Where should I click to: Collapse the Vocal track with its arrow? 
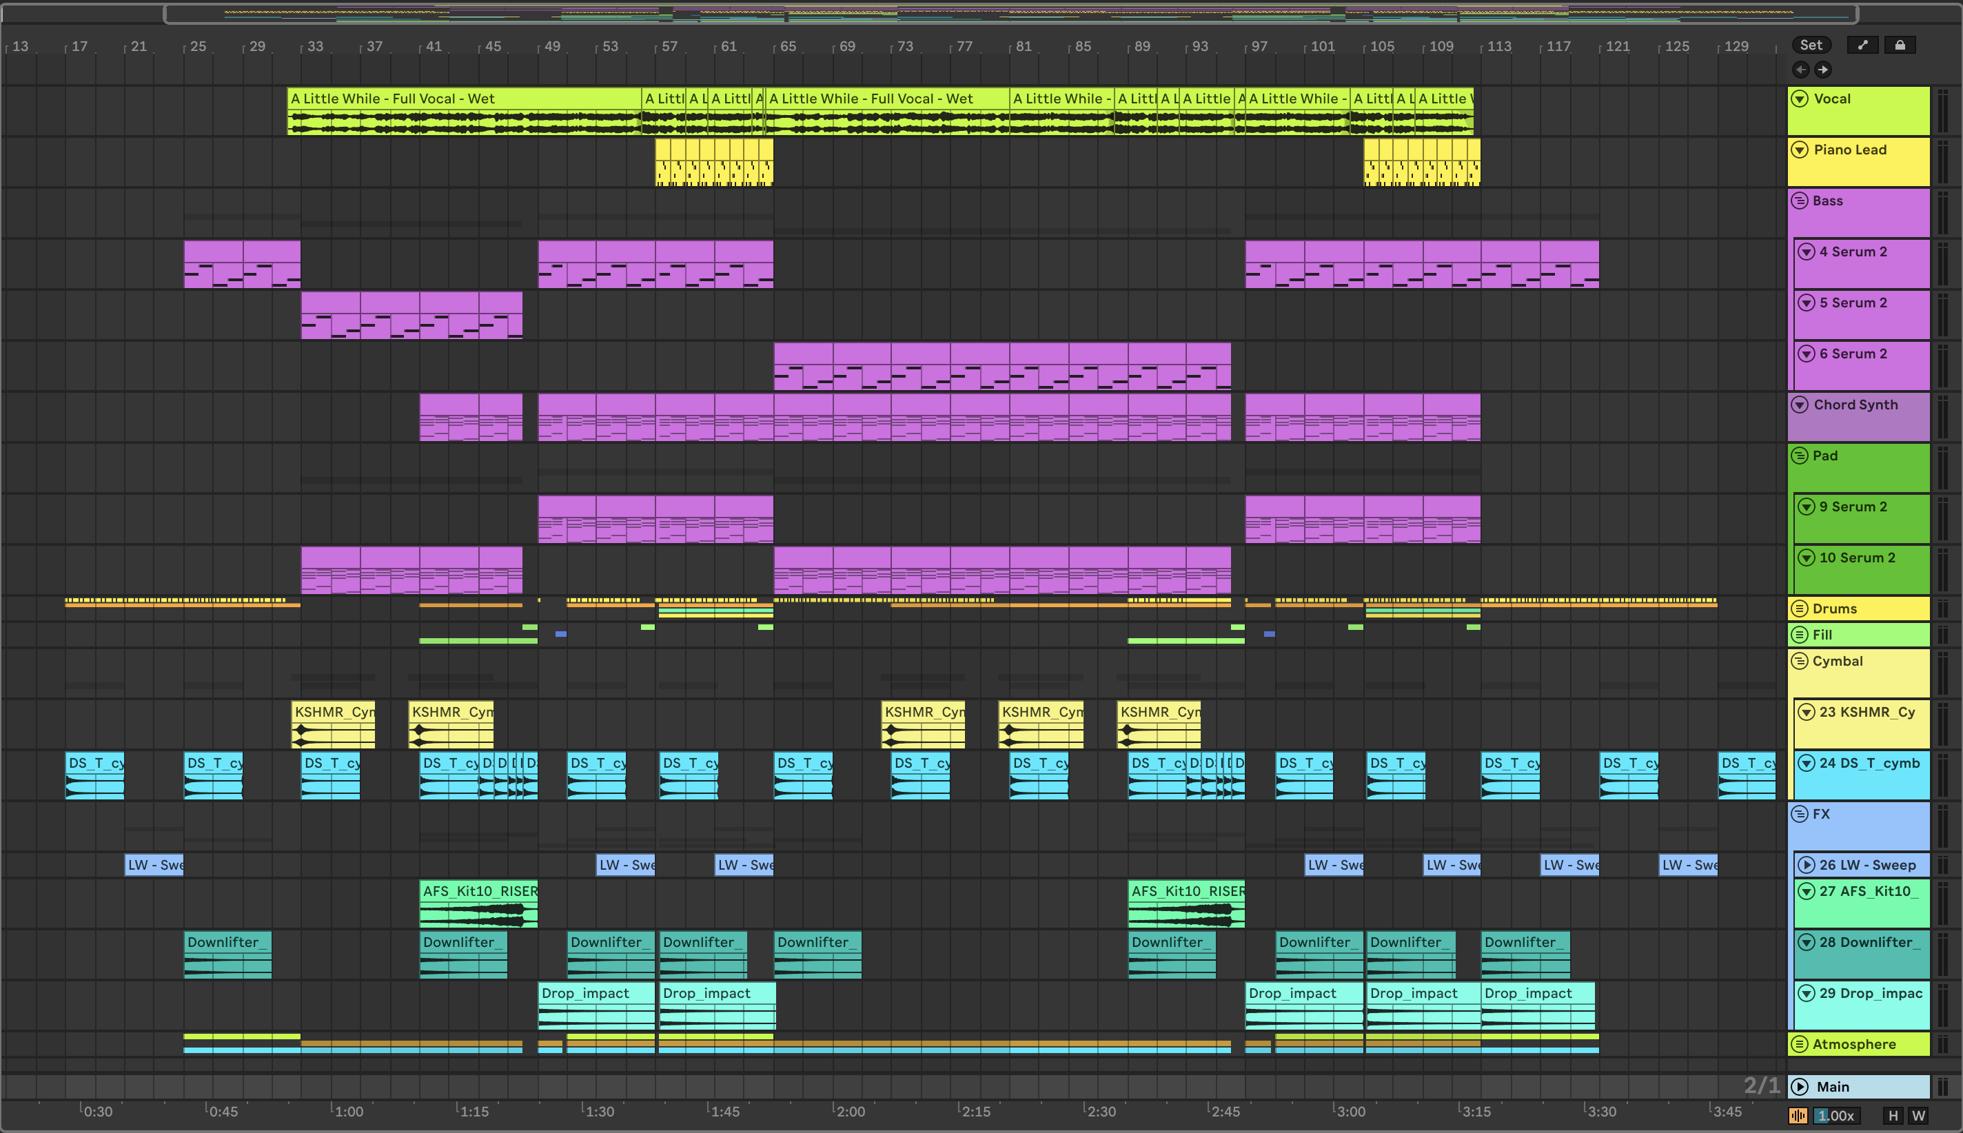tap(1800, 99)
